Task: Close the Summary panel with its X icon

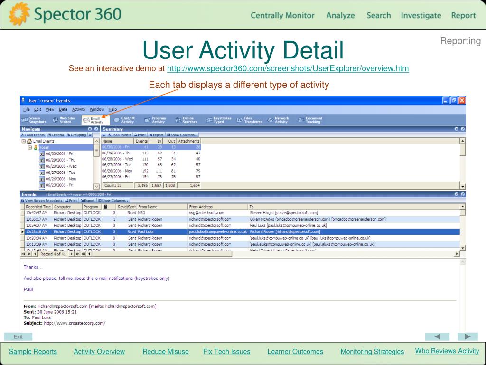Action: tap(456, 129)
